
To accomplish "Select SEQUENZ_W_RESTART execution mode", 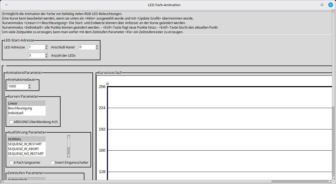I will click(x=25, y=144).
